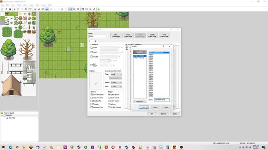Image resolution: width=268 pixels, height=150 pixels.
Task: Pick the bare tree tile in palette
Action: (x=27, y=49)
